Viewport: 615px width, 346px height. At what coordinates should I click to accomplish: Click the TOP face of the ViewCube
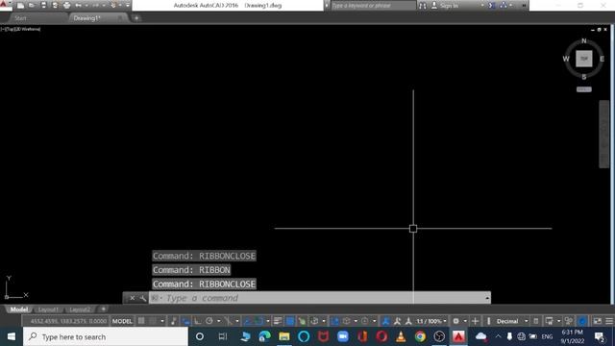(584, 59)
